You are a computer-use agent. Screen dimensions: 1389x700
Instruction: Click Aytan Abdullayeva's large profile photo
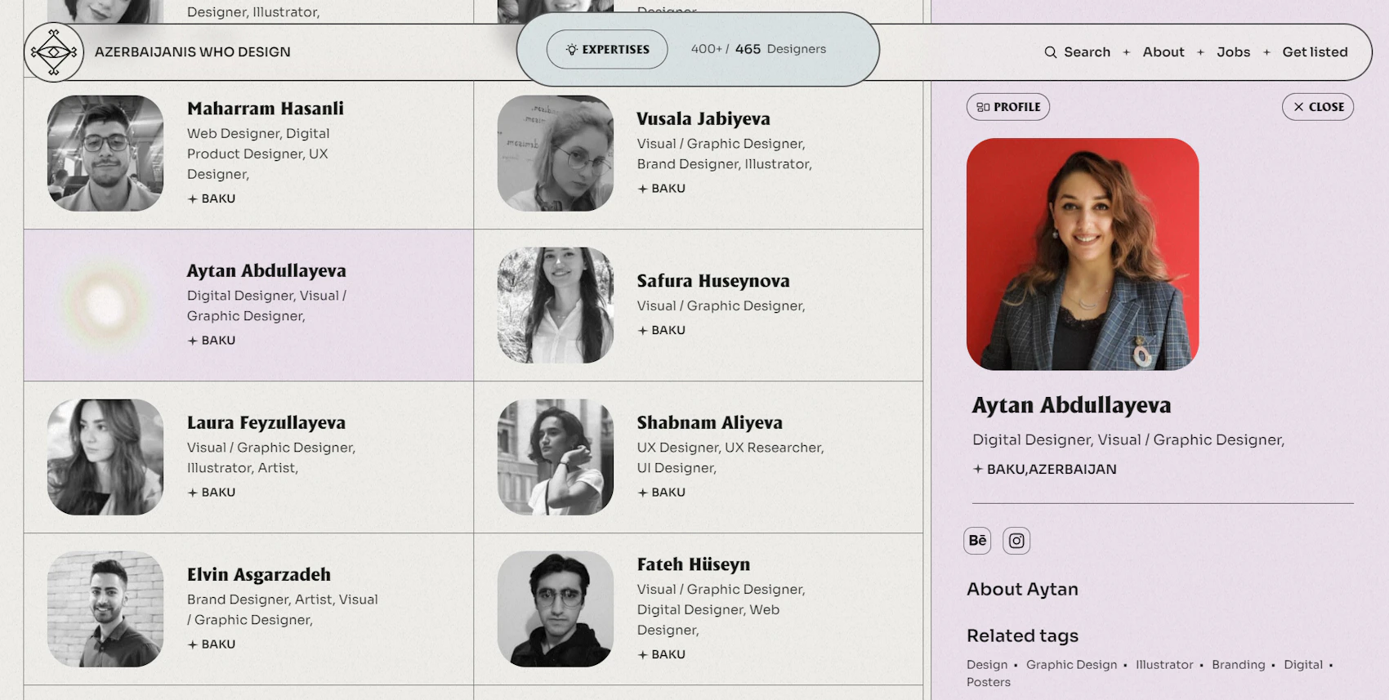[1083, 254]
